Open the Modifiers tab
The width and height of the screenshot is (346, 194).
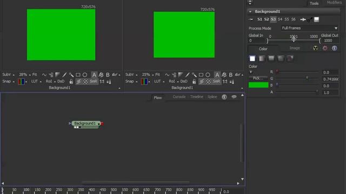pos(334,2)
